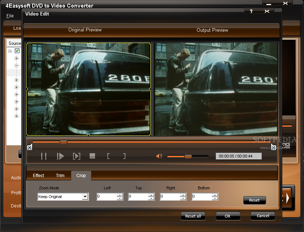Decrease the Top crop value
The height and width of the screenshot is (232, 304).
[x=151, y=198]
